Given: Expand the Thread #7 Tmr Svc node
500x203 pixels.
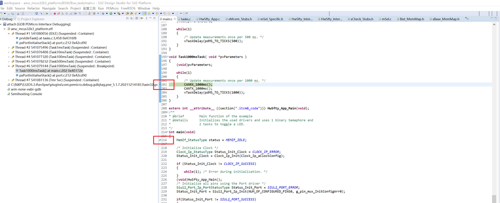Looking at the screenshot, I should 9,80.
